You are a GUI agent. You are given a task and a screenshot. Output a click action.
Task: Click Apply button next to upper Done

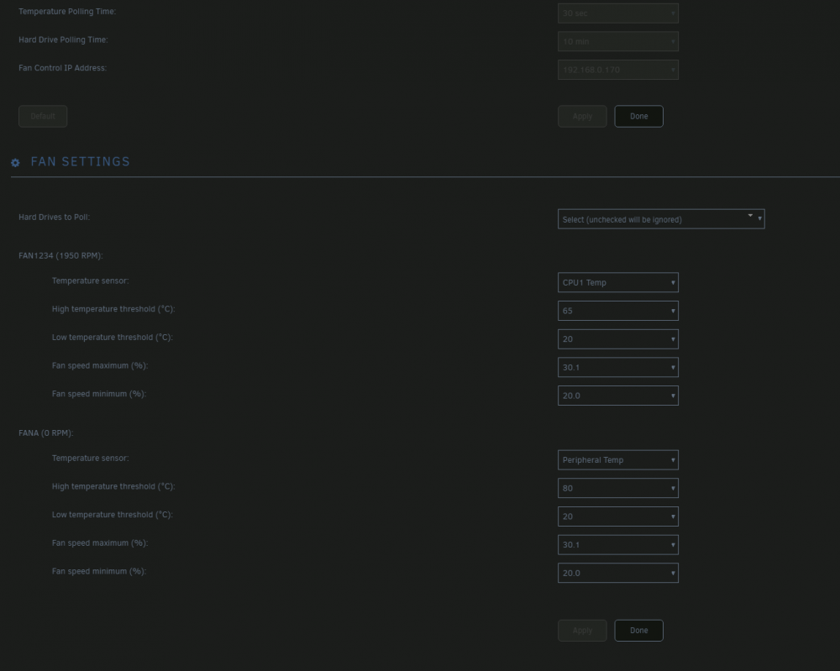[582, 116]
